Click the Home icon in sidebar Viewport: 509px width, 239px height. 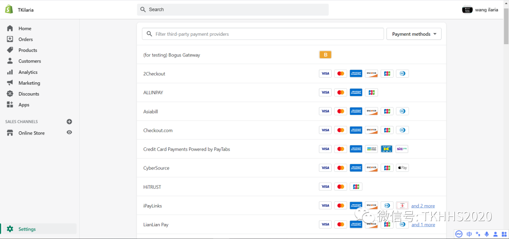(x=10, y=28)
